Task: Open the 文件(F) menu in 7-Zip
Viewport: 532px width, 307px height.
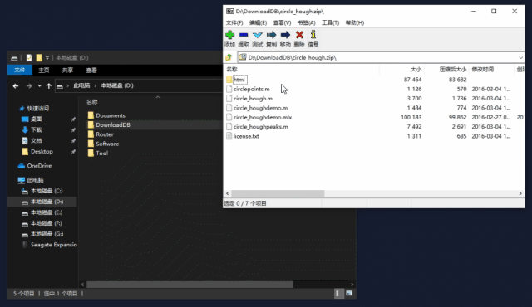Action: pos(234,22)
